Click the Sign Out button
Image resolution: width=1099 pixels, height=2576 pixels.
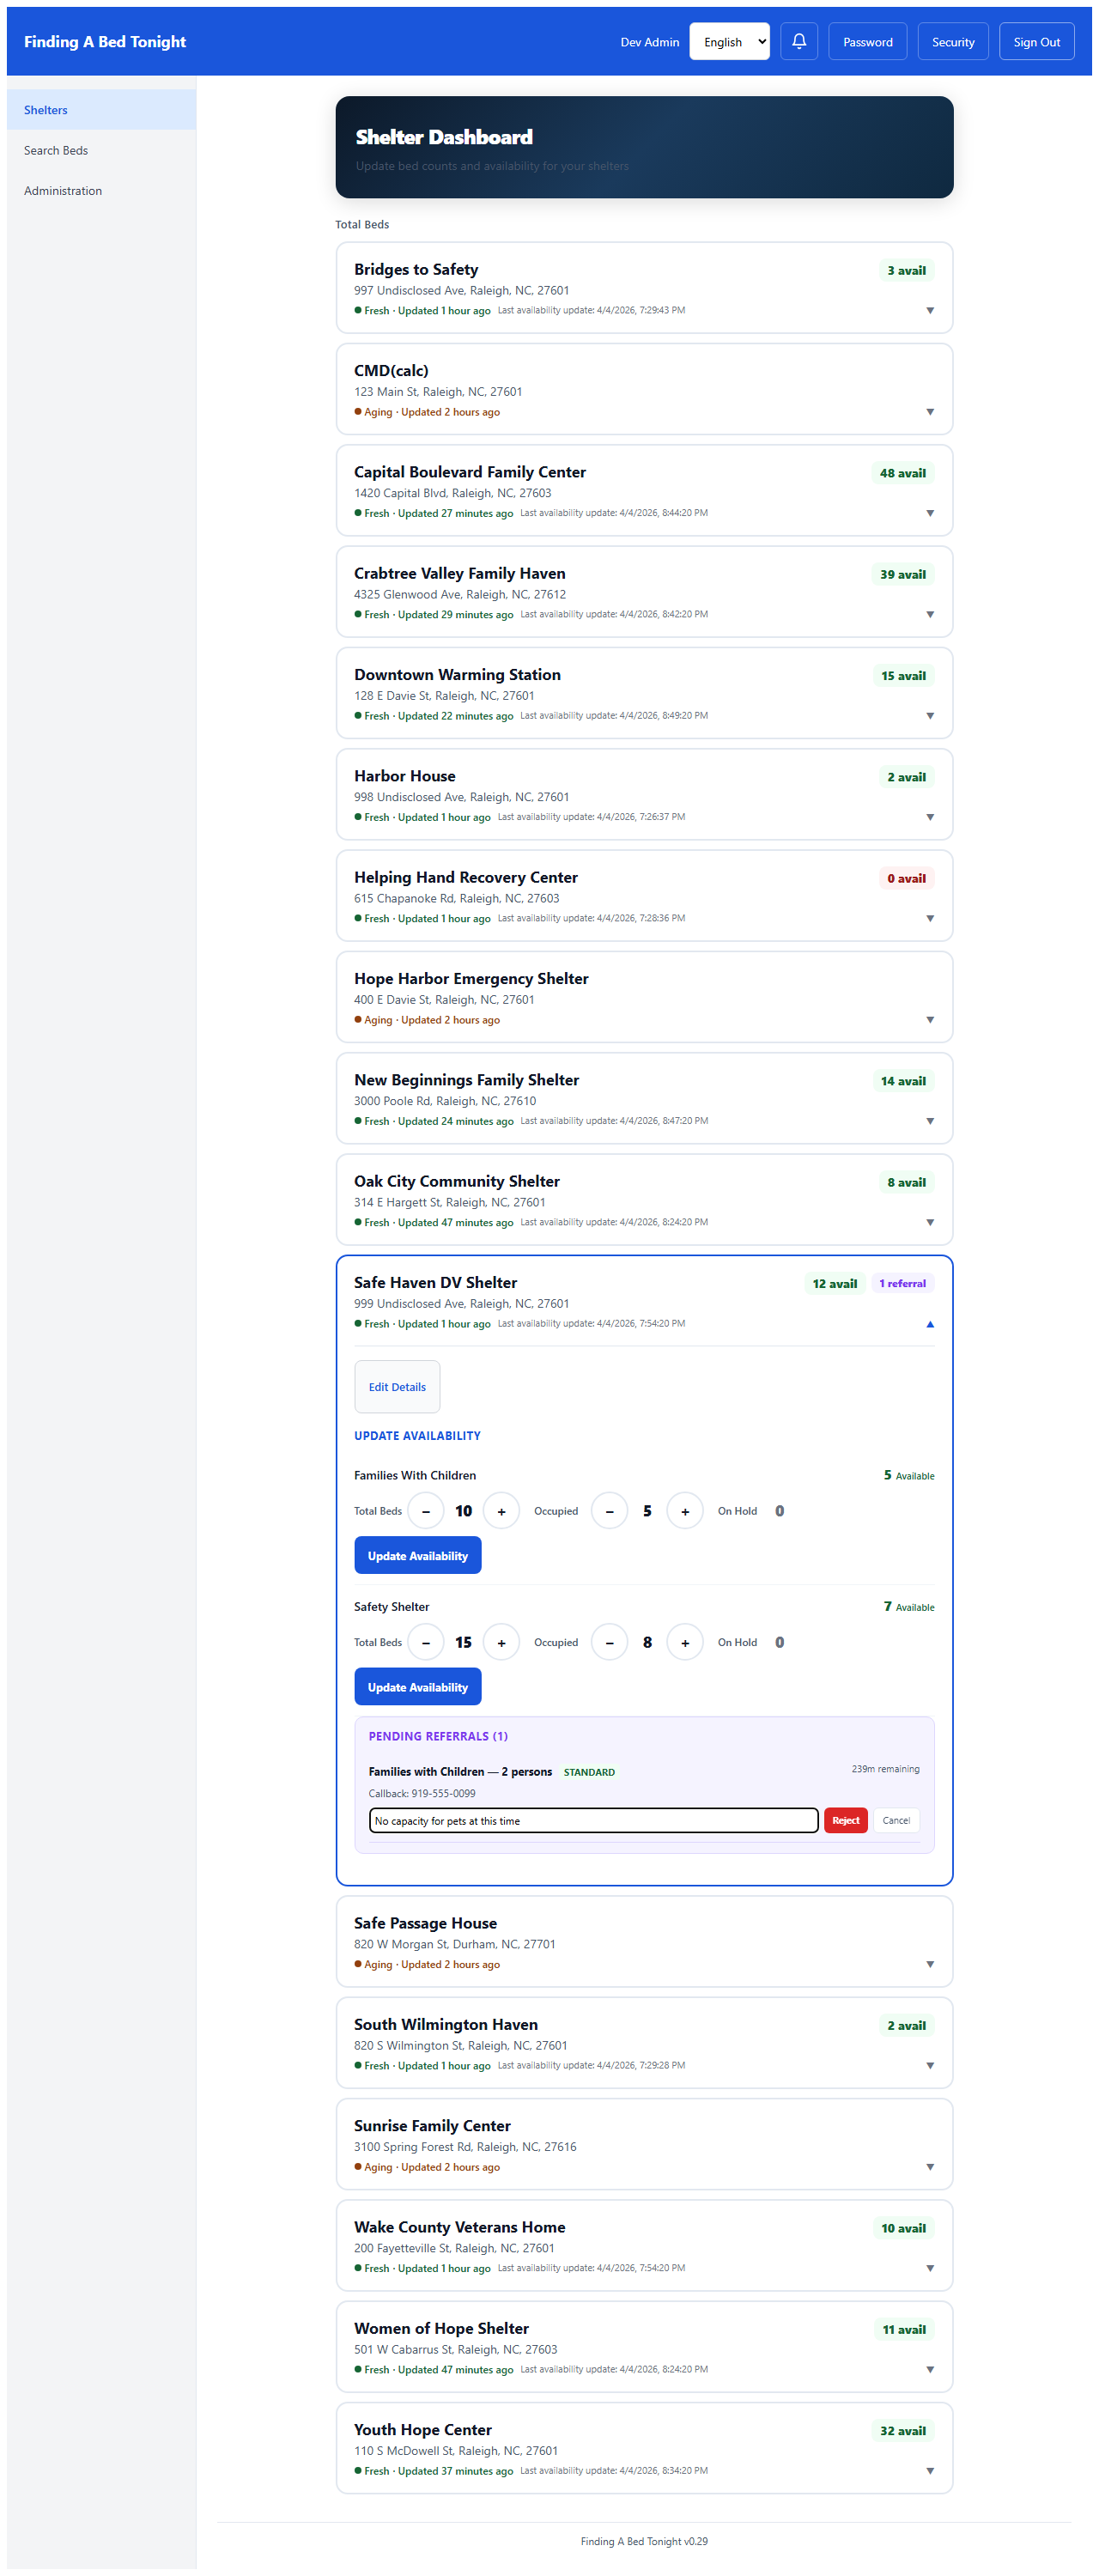(1036, 42)
